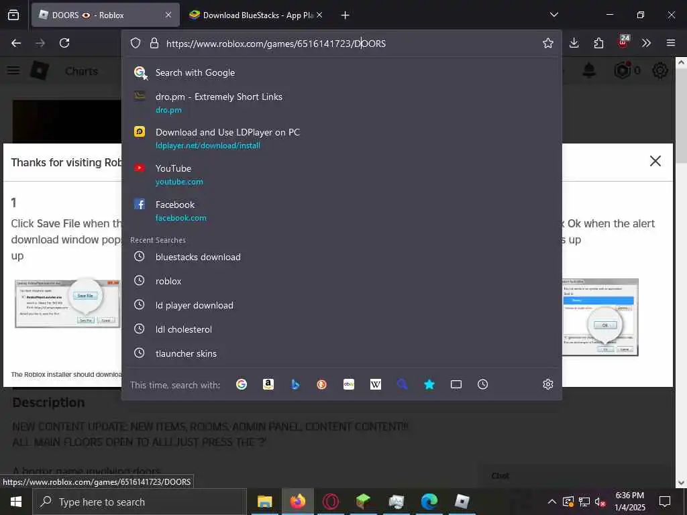
Task: Search this time with eBay
Action: click(x=349, y=384)
